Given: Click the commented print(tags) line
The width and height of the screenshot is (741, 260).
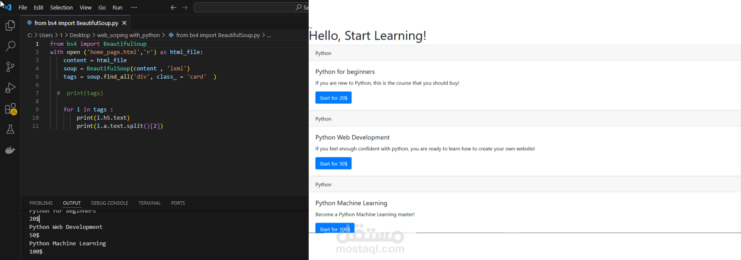Looking at the screenshot, I should coord(80,93).
